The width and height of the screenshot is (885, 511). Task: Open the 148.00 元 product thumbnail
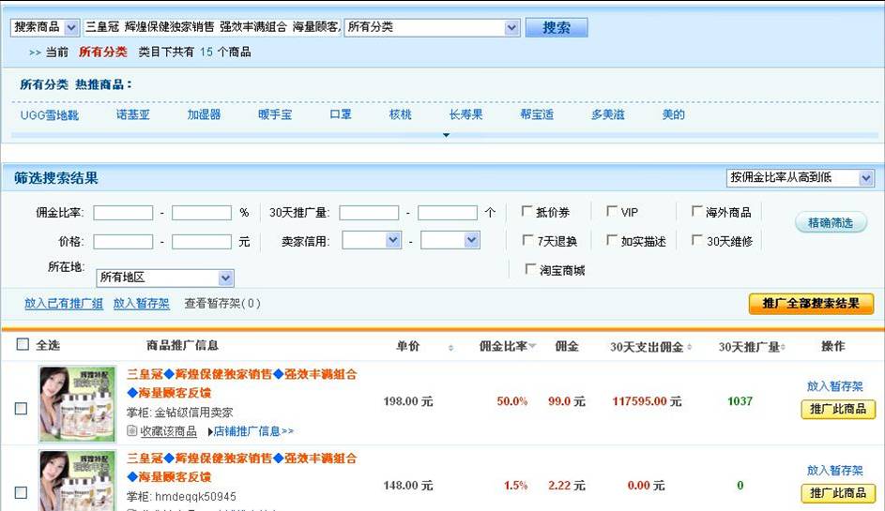click(x=77, y=481)
